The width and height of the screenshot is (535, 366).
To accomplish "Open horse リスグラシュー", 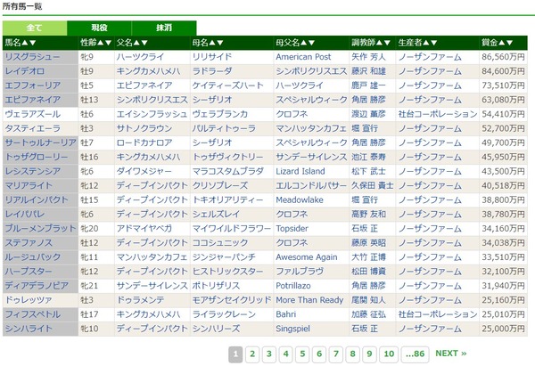I will [x=32, y=57].
